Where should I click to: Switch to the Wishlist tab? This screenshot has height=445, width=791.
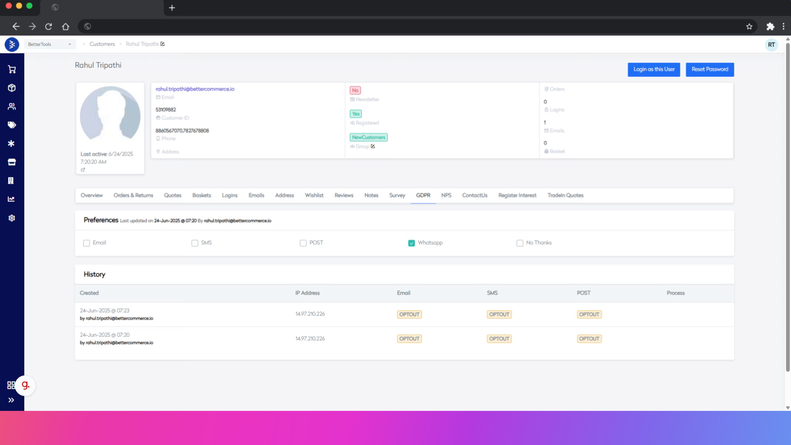[314, 195]
